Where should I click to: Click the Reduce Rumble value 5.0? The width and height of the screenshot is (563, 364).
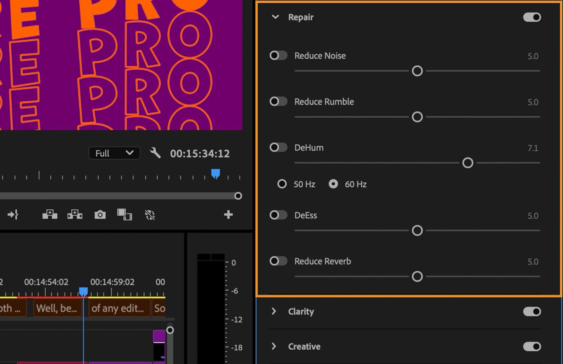click(x=533, y=102)
